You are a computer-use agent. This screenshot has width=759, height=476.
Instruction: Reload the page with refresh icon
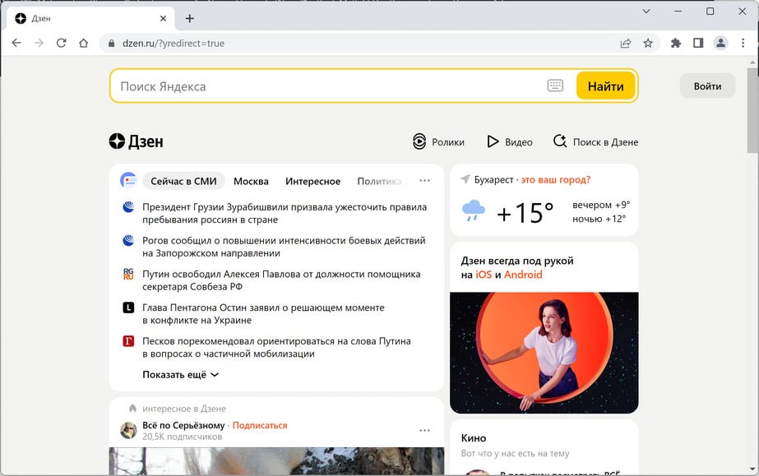coord(61,43)
